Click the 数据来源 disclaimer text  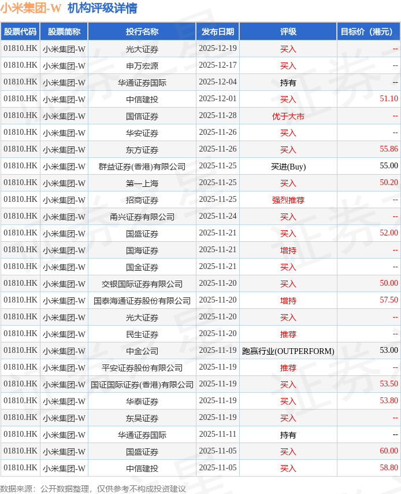(93, 489)
